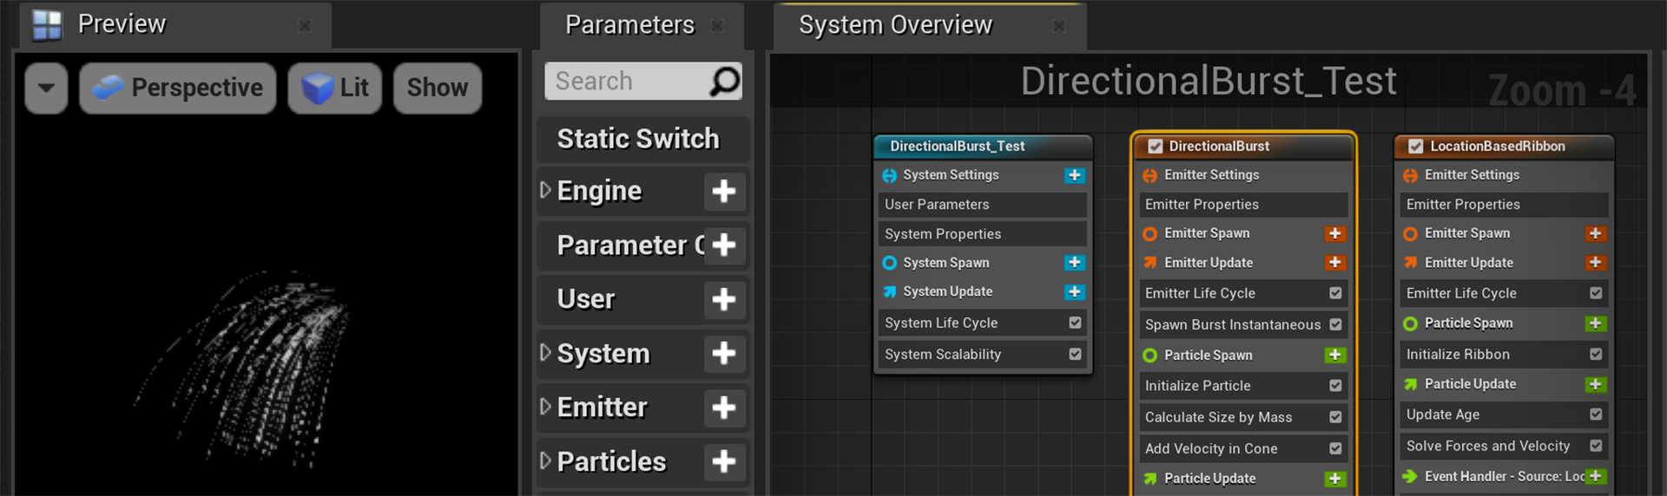The width and height of the screenshot is (1667, 496).
Task: Toggle Update Age checkbox
Action: pyautogui.click(x=1596, y=414)
